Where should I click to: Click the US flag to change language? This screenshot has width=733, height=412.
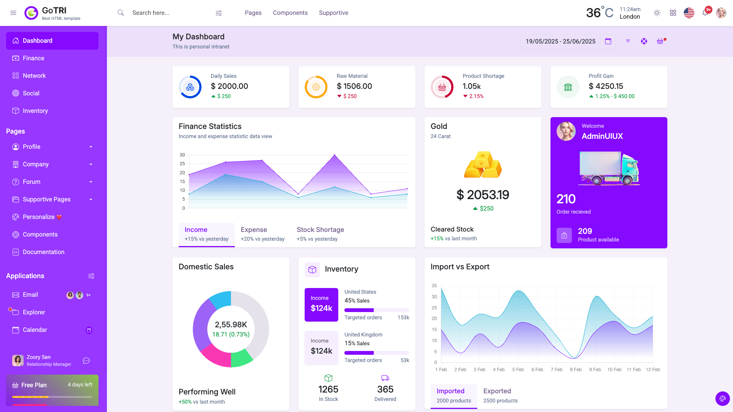[689, 13]
